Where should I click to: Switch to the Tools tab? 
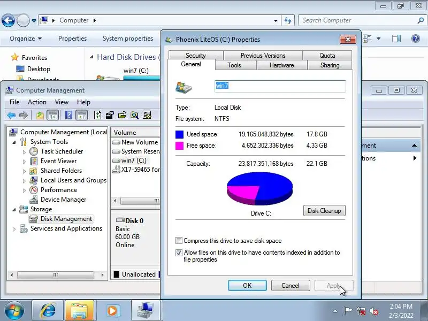tap(234, 65)
